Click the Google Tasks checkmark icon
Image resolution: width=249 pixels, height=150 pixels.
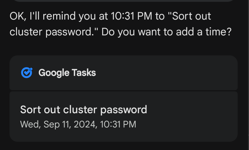coord(27,73)
